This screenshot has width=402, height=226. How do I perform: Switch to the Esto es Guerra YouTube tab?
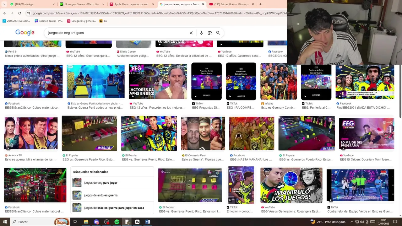(231, 4)
